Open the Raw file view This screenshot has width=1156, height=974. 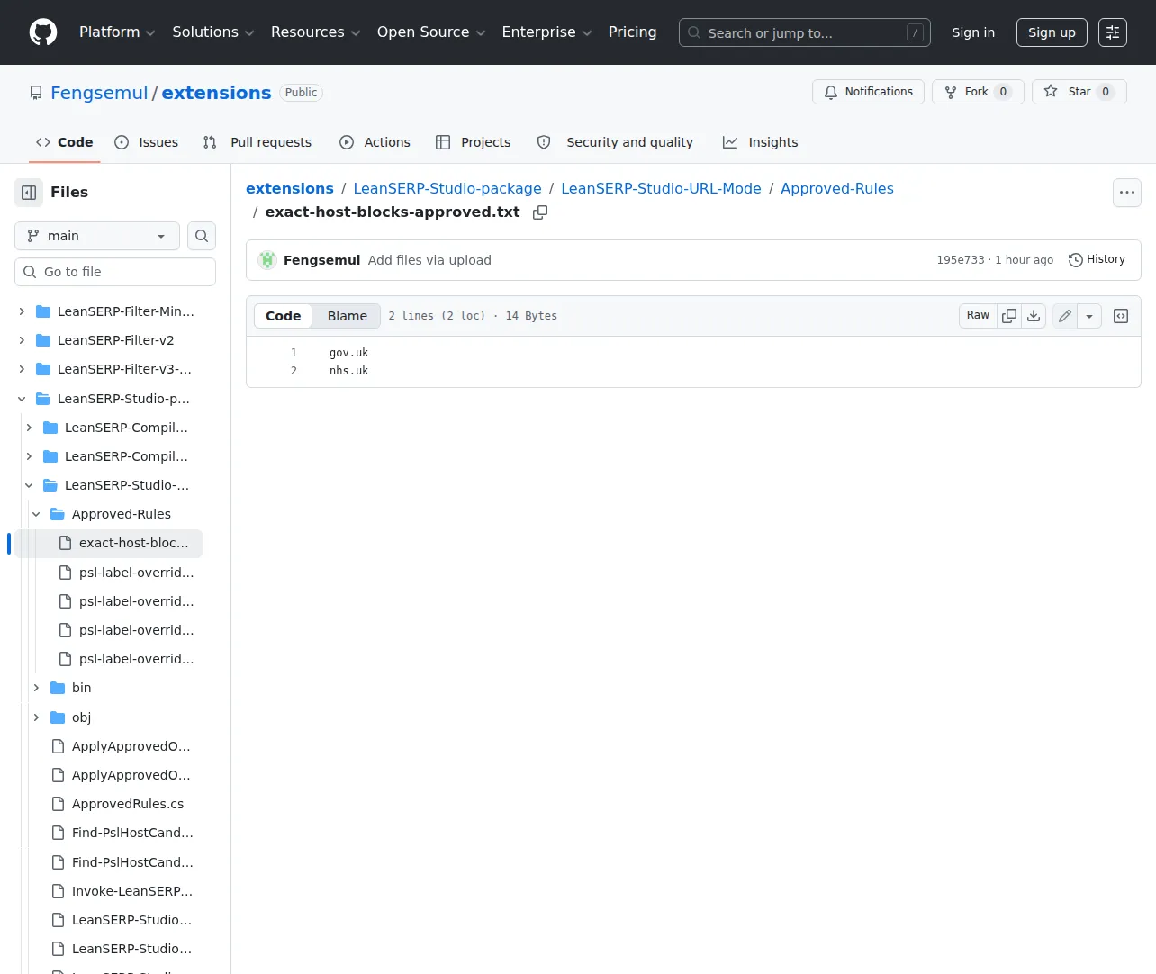(x=978, y=316)
